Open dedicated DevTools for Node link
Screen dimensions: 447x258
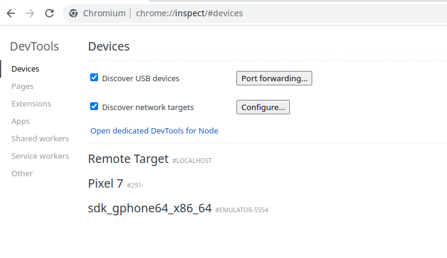click(154, 131)
